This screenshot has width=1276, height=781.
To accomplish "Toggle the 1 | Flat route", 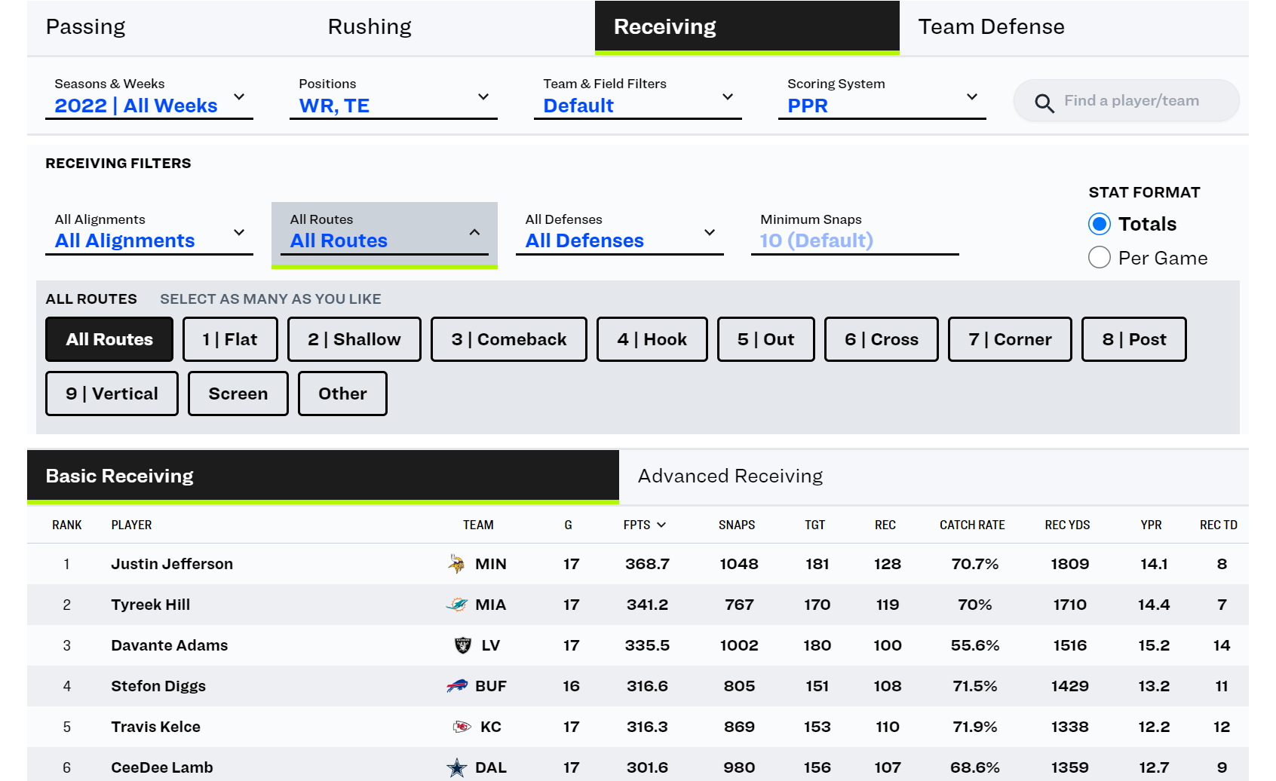I will click(x=230, y=339).
